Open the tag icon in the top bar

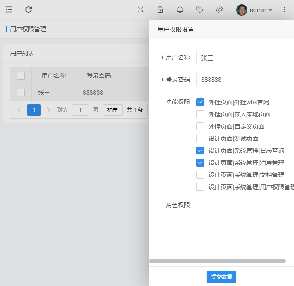pos(200,10)
